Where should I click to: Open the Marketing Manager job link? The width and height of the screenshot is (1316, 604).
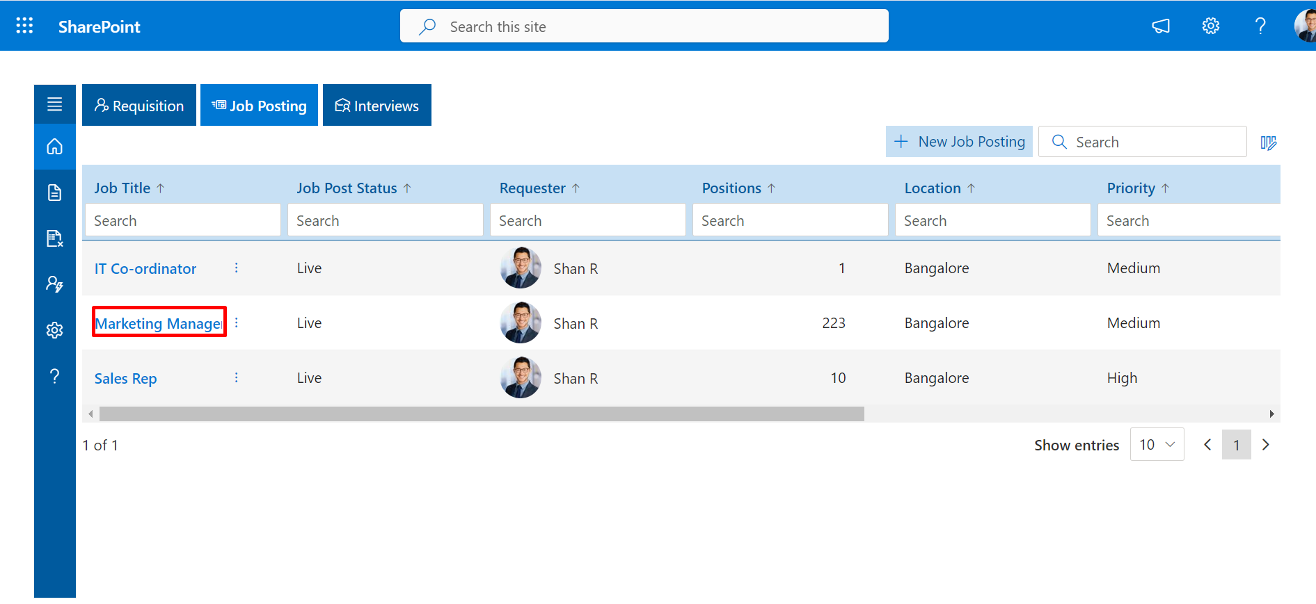pyautogui.click(x=159, y=323)
